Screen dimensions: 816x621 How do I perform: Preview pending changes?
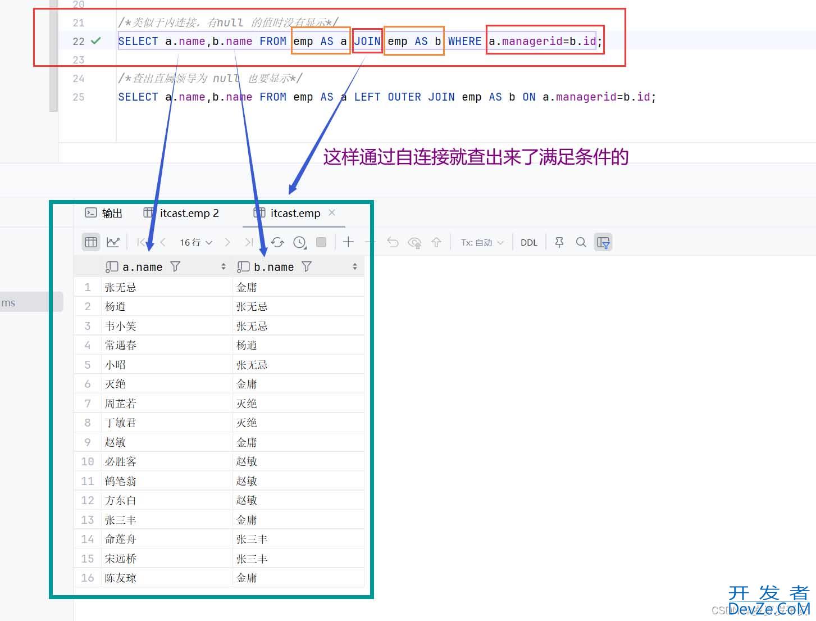[x=414, y=242]
